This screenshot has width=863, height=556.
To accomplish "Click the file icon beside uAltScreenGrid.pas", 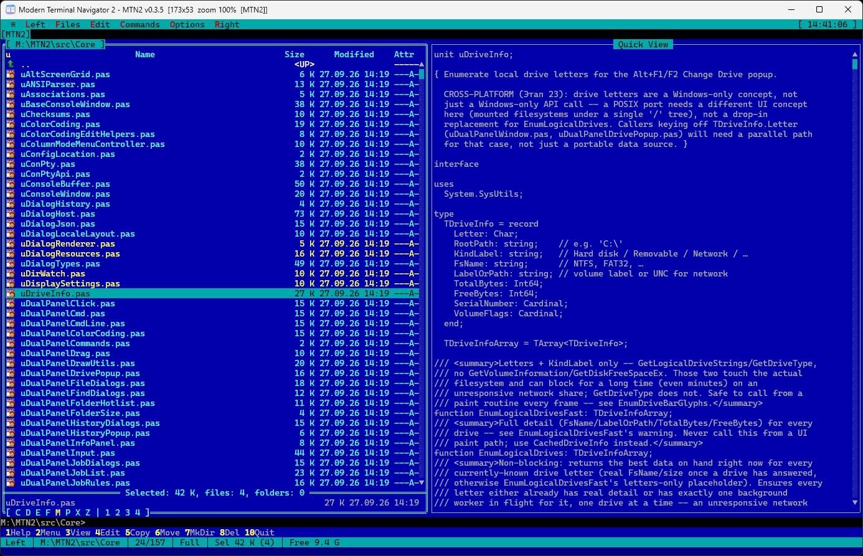I will tap(11, 74).
